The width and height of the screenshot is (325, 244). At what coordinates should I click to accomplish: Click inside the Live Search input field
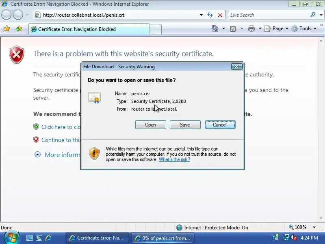[x=269, y=15]
